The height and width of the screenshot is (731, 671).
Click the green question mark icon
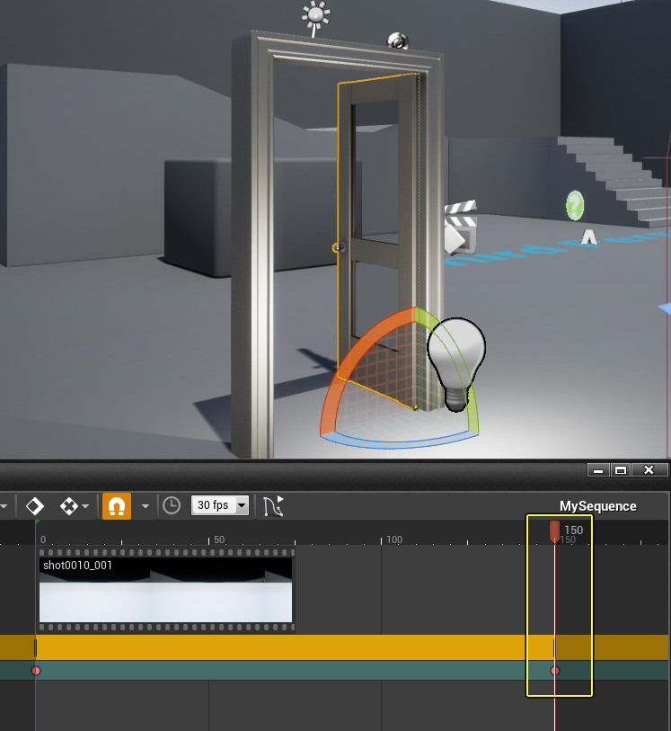coord(575,205)
